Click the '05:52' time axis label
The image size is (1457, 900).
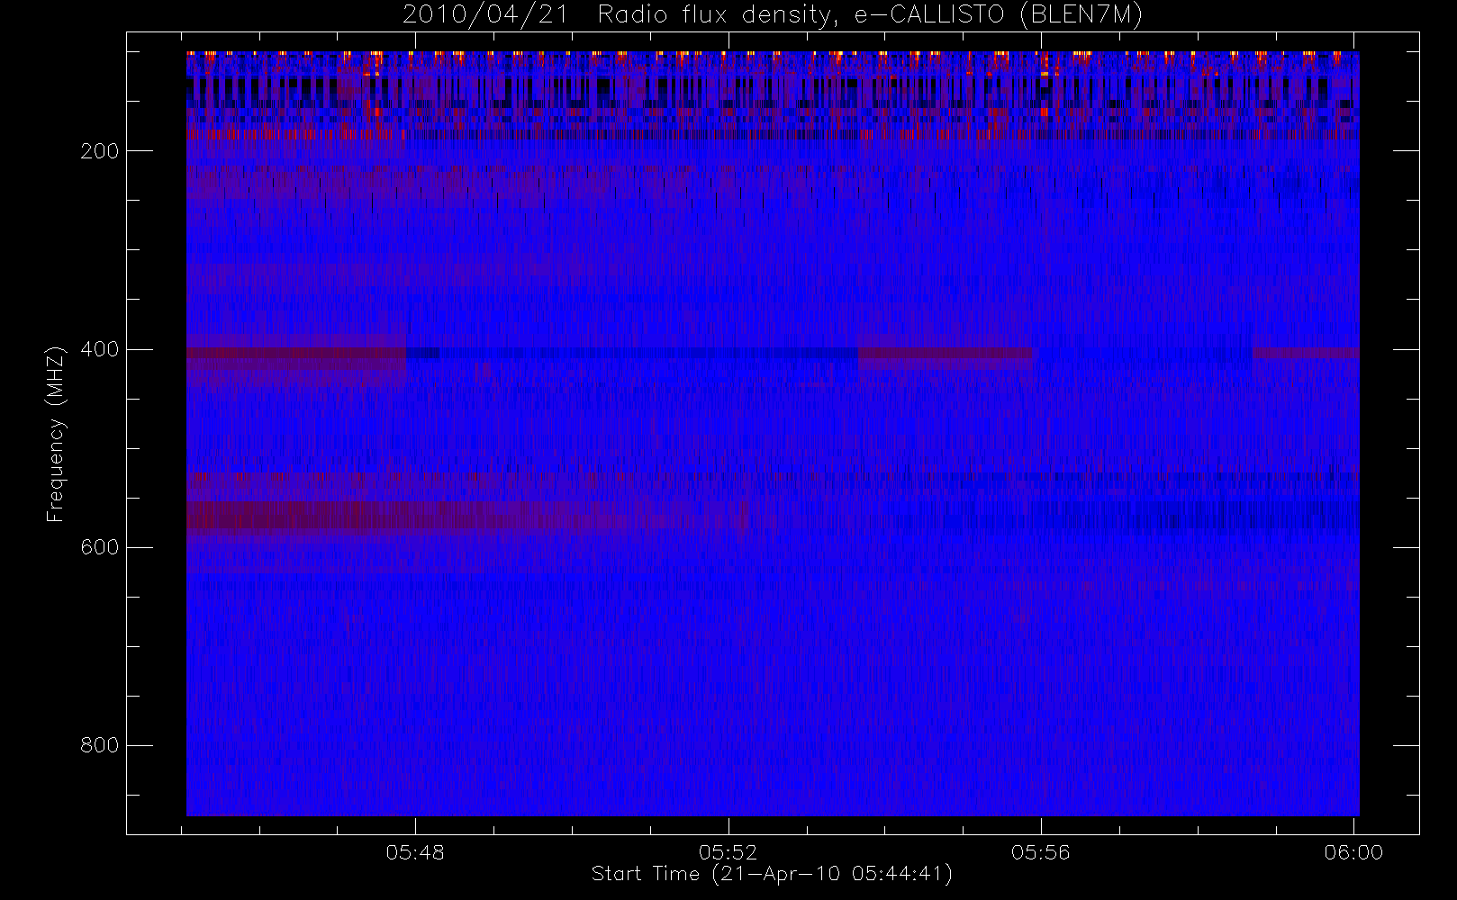(728, 852)
